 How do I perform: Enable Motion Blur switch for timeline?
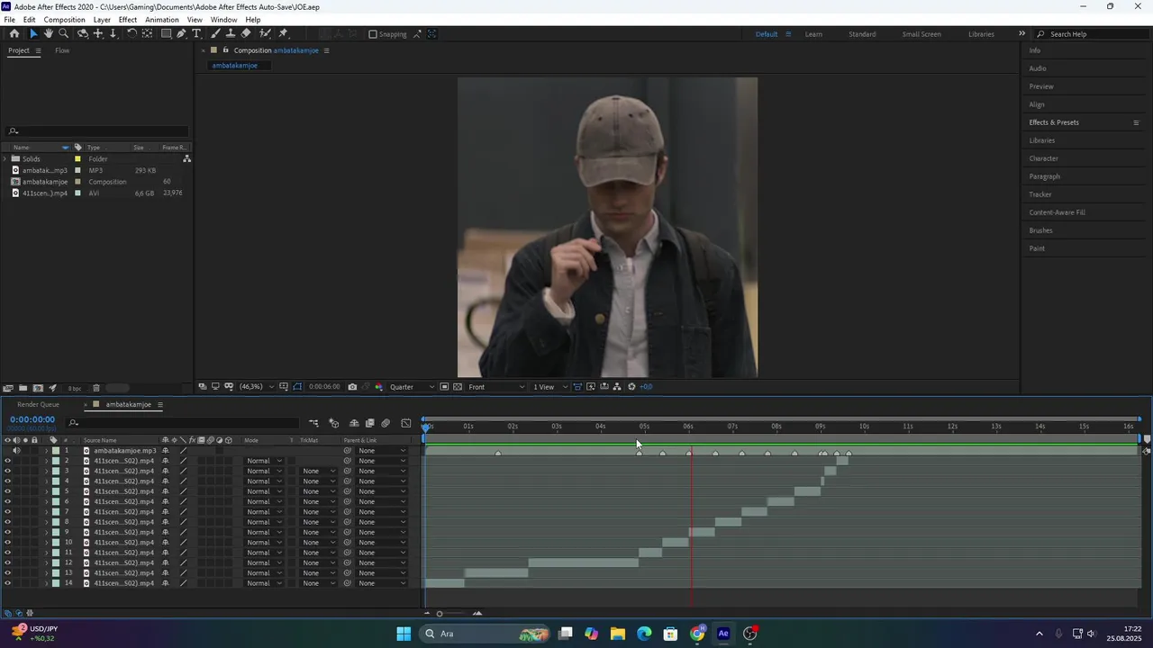pos(386,423)
